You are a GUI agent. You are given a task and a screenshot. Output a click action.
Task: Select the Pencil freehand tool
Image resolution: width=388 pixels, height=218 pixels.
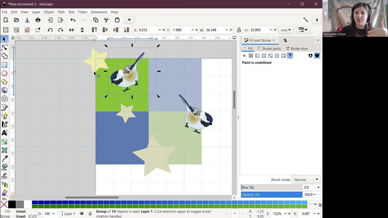pyautogui.click(x=4, y=116)
